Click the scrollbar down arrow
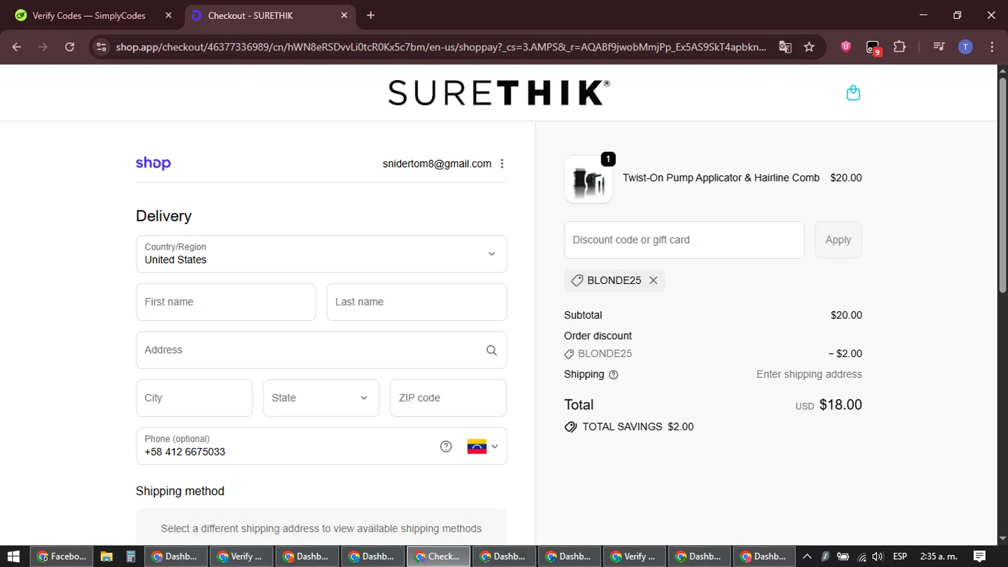This screenshot has height=567, width=1008. coord(1003,539)
